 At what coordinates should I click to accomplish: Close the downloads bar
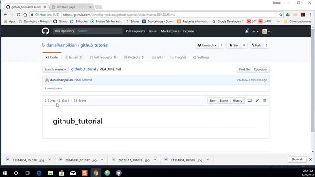point(310,159)
